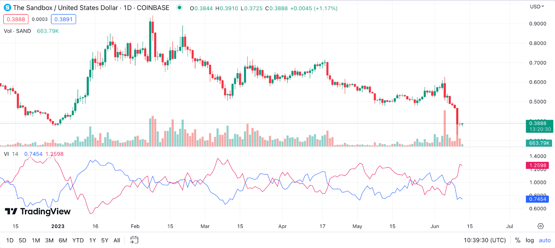This screenshot has height=248, width=555.
Task: Select the 1D time range
Action: 10,240
